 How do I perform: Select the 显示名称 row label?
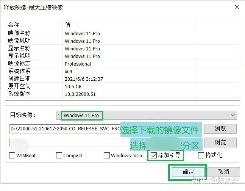tap(19, 49)
